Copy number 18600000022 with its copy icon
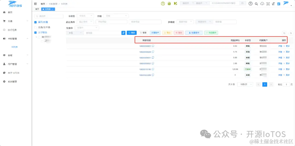Viewport: 295px width, 146px height. click(x=153, y=46)
